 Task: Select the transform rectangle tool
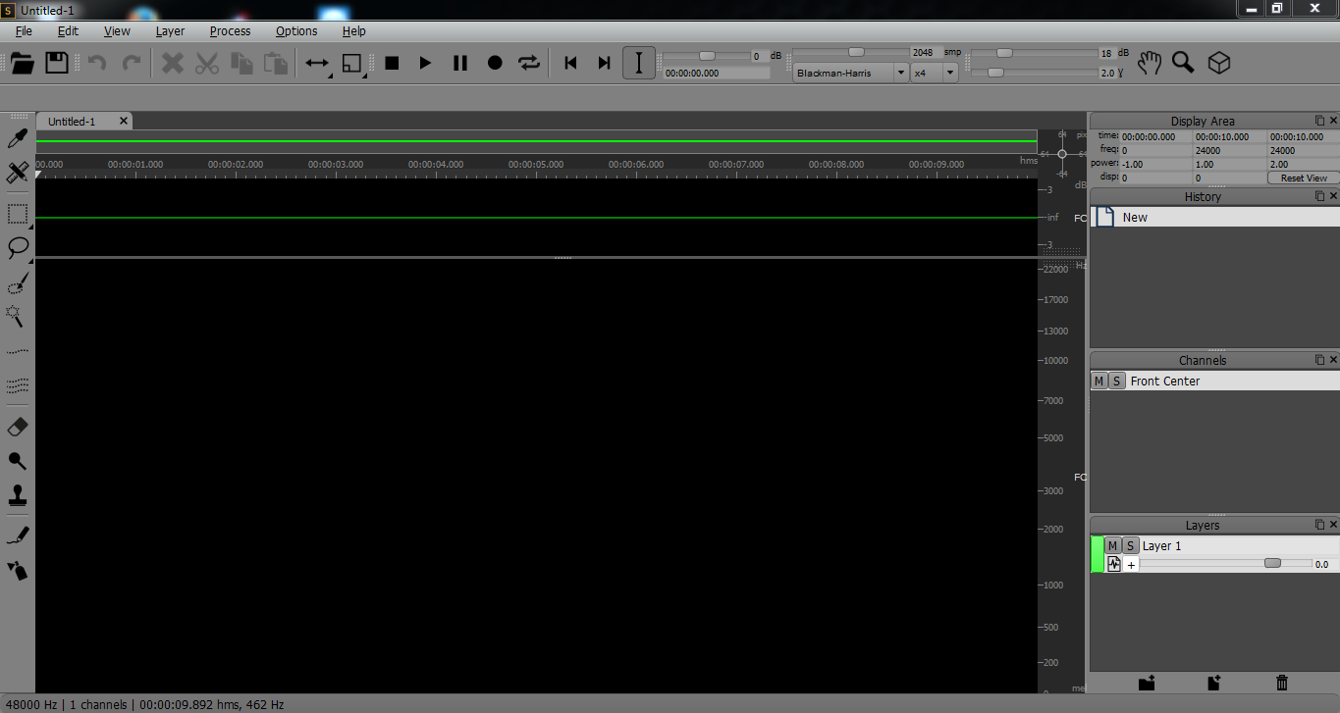coord(352,63)
